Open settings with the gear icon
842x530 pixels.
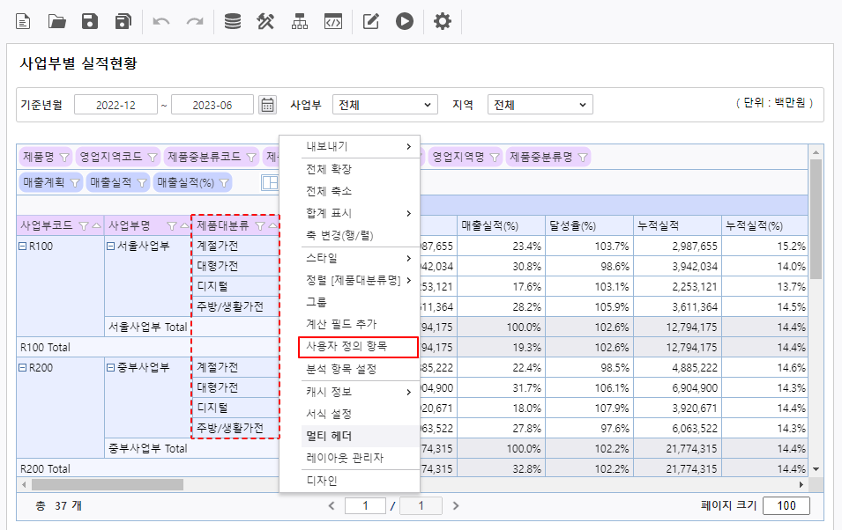[443, 22]
